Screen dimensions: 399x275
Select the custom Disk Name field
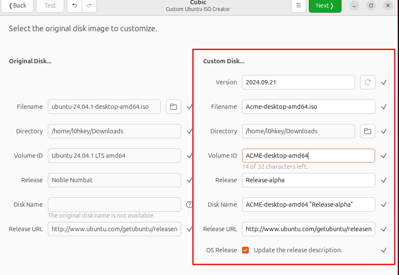pyautogui.click(x=308, y=205)
